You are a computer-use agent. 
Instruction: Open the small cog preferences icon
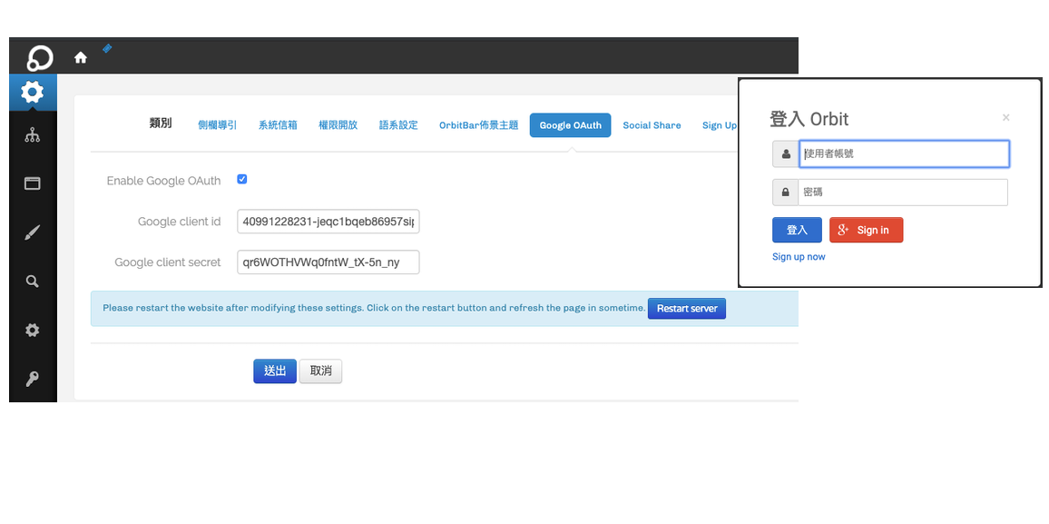coord(33,331)
